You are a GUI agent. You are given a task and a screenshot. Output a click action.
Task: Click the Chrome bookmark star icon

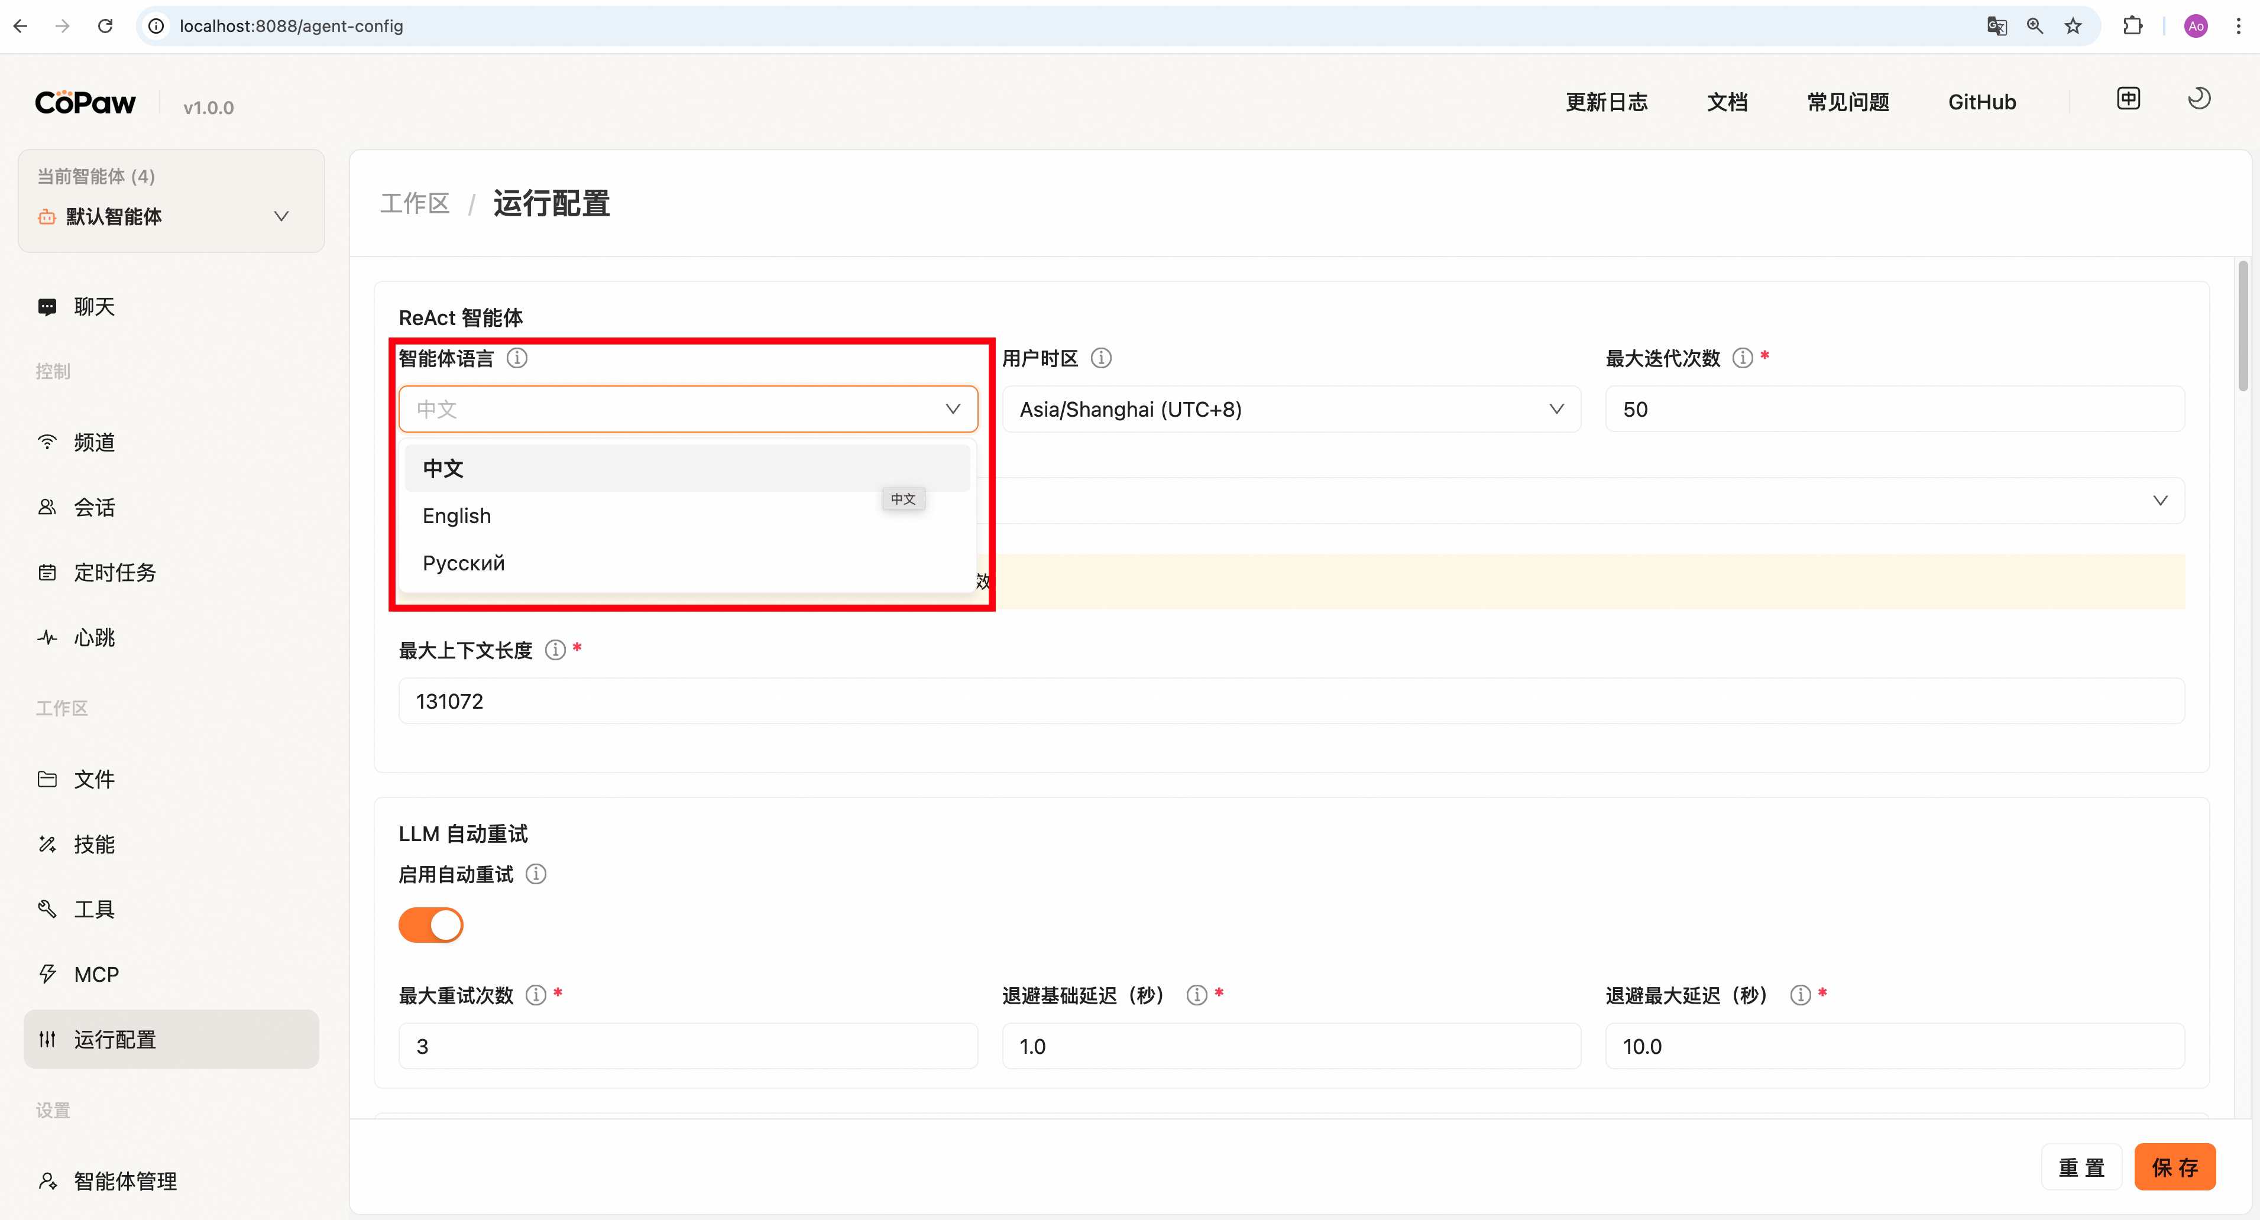(x=2073, y=27)
